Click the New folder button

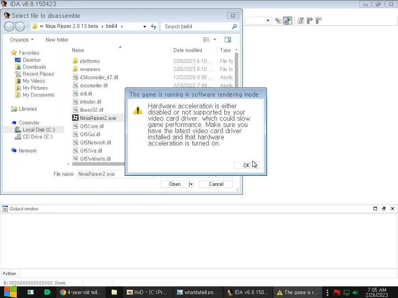(57, 40)
